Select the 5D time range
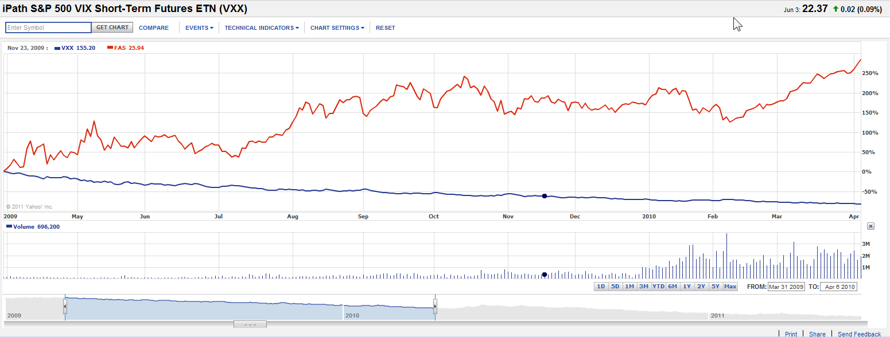The width and height of the screenshot is (890, 337). (x=615, y=286)
